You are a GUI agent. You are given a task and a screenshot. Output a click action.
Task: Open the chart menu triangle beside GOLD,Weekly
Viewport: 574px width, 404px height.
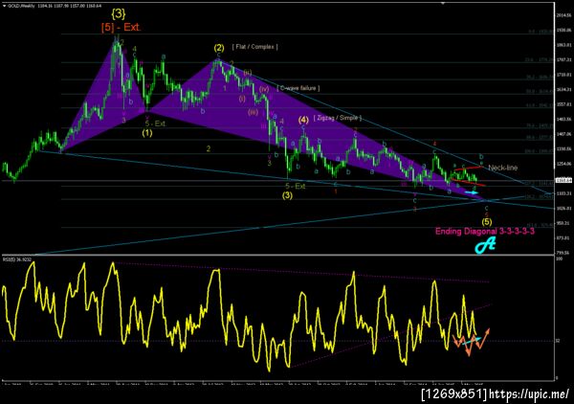[x=4, y=6]
